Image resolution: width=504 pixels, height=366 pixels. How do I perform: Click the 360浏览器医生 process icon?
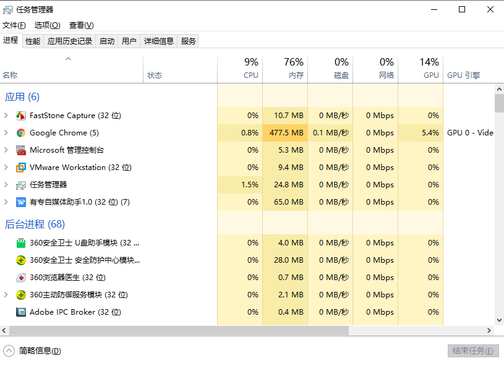pos(21,278)
